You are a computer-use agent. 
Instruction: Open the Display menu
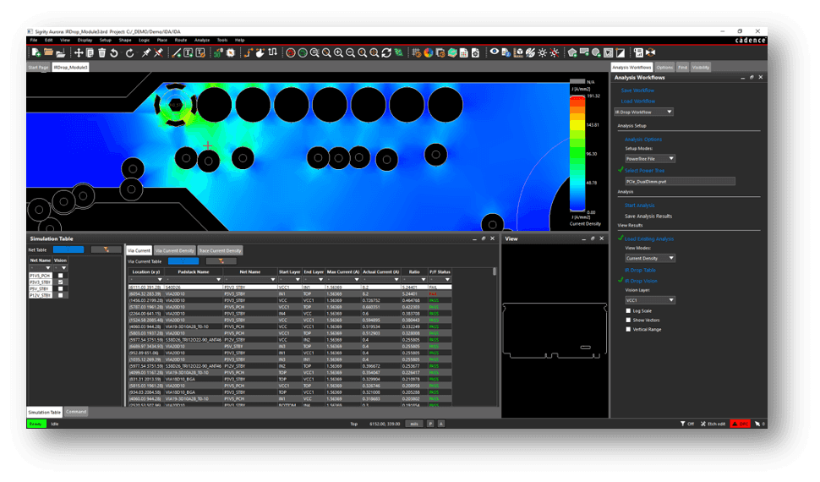pyautogui.click(x=85, y=40)
